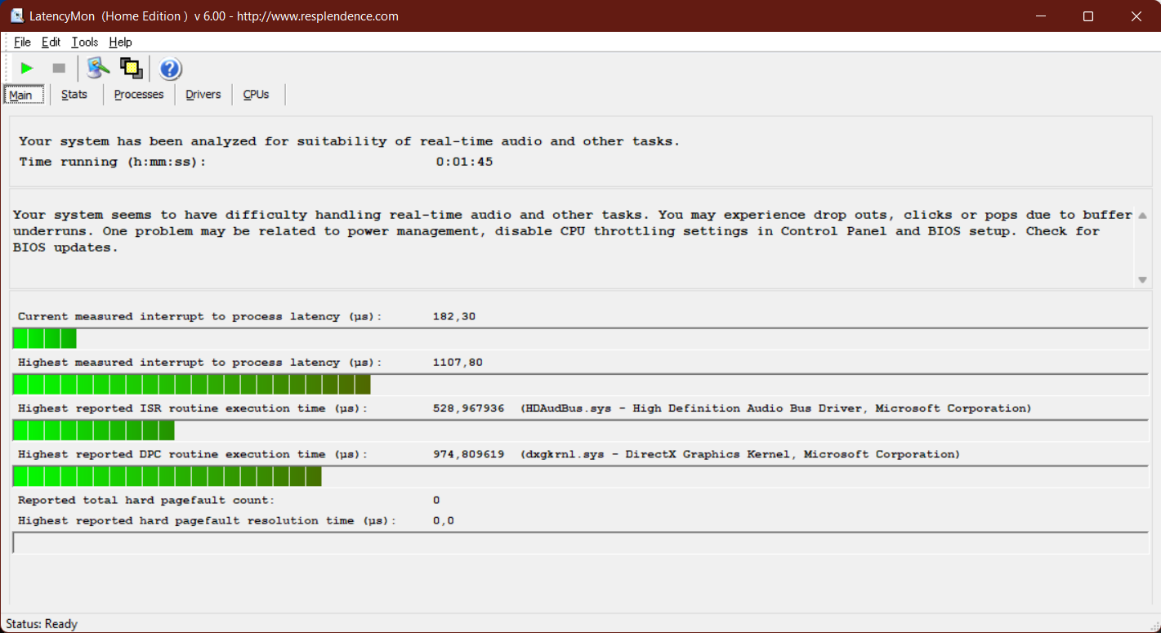Click the highest latency value 1107,80
Screen dimensions: 1161x633
coord(458,362)
